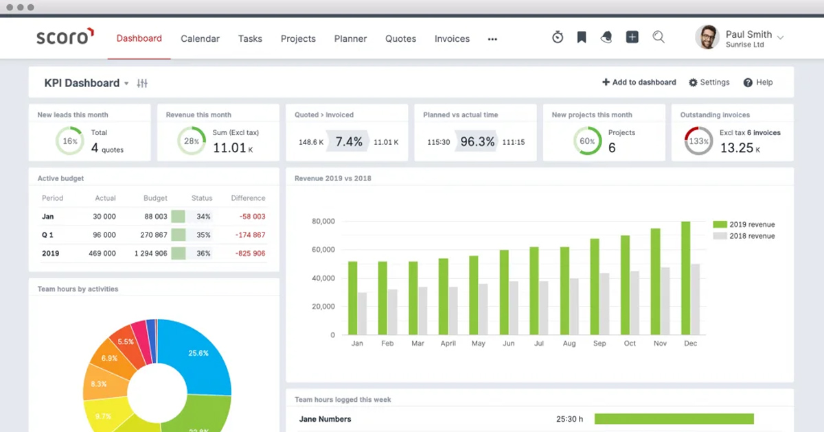Switch to the Calendar tab
824x432 pixels.
coord(200,39)
